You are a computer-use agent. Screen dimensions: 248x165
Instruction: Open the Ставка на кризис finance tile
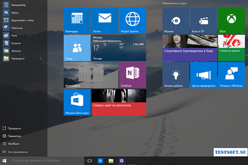[231, 48]
